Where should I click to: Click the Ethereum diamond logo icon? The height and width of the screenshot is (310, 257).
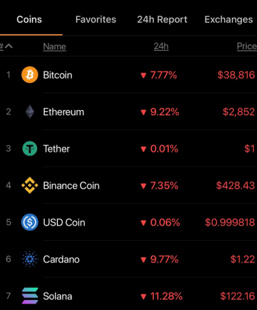[x=30, y=112]
